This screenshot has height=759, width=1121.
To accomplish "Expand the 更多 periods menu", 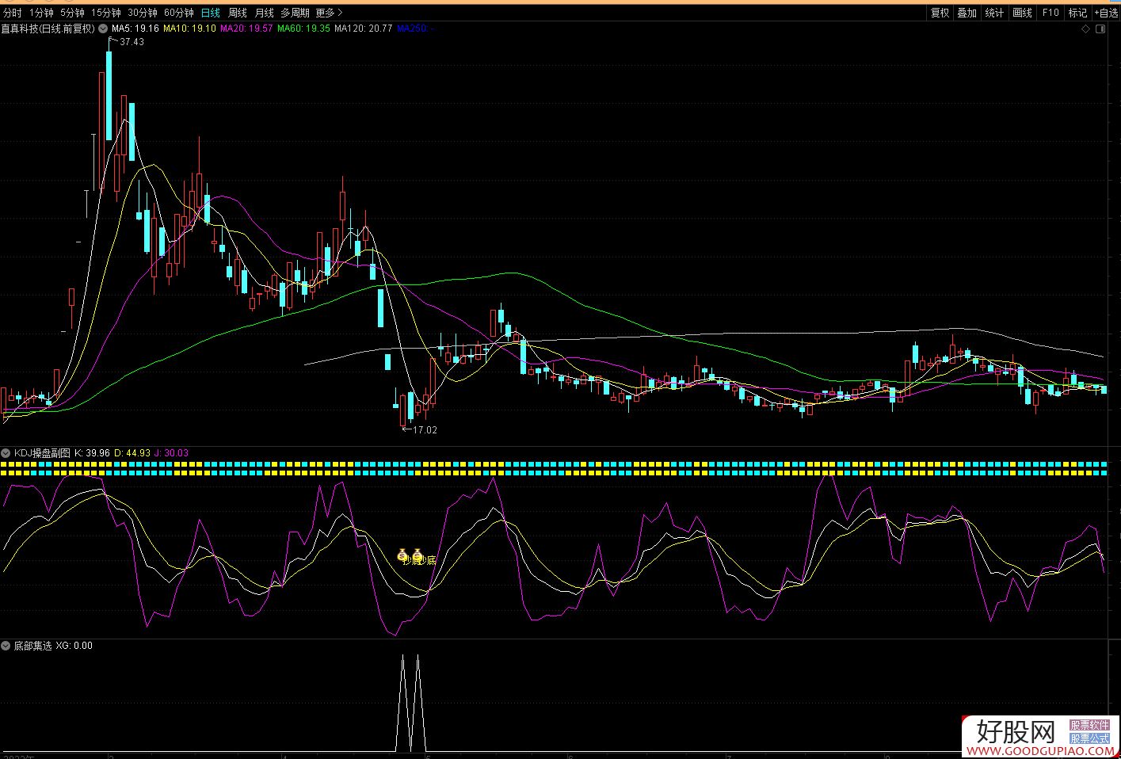I will (329, 13).
